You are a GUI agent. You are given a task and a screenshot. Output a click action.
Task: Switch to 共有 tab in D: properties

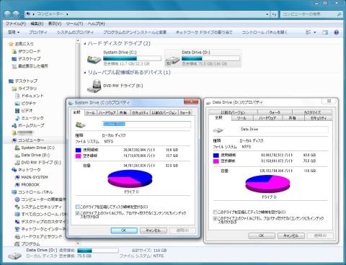(x=293, y=118)
